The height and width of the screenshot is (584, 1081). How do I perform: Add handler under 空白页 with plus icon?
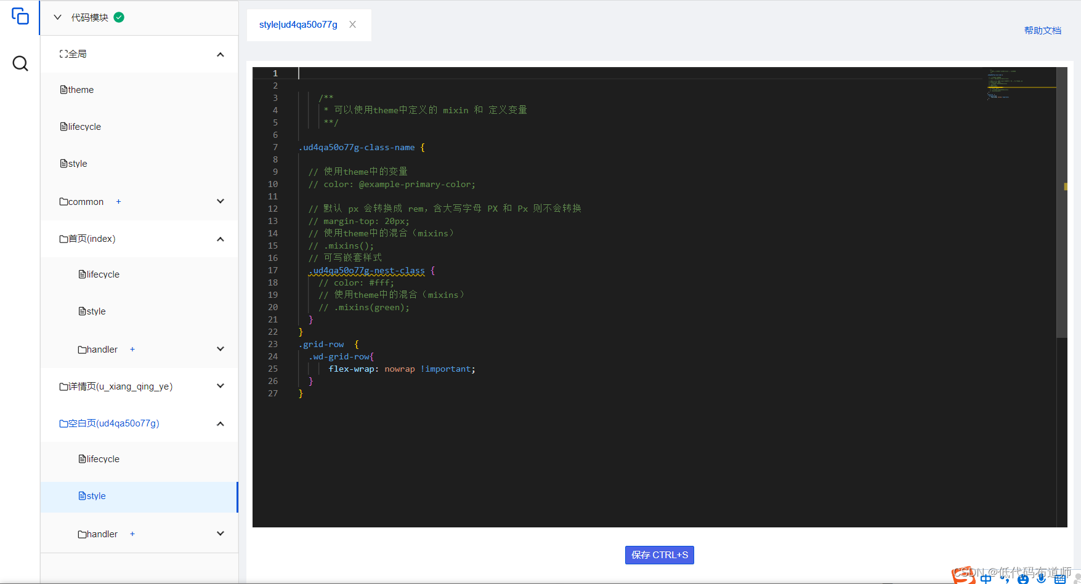click(132, 534)
